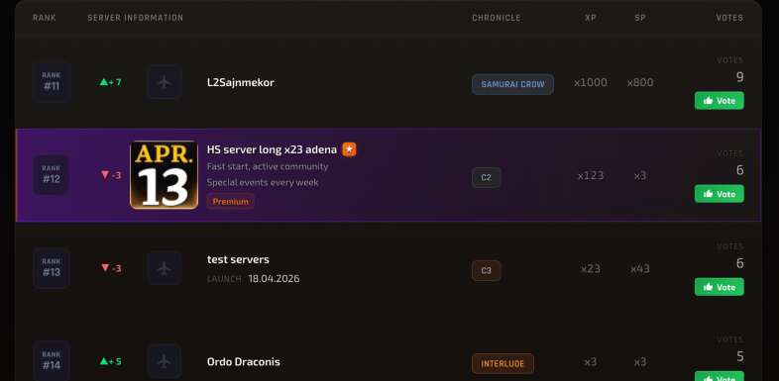The height and width of the screenshot is (381, 779).
Task: Click the Rank #11 badge
Action: 52,82
